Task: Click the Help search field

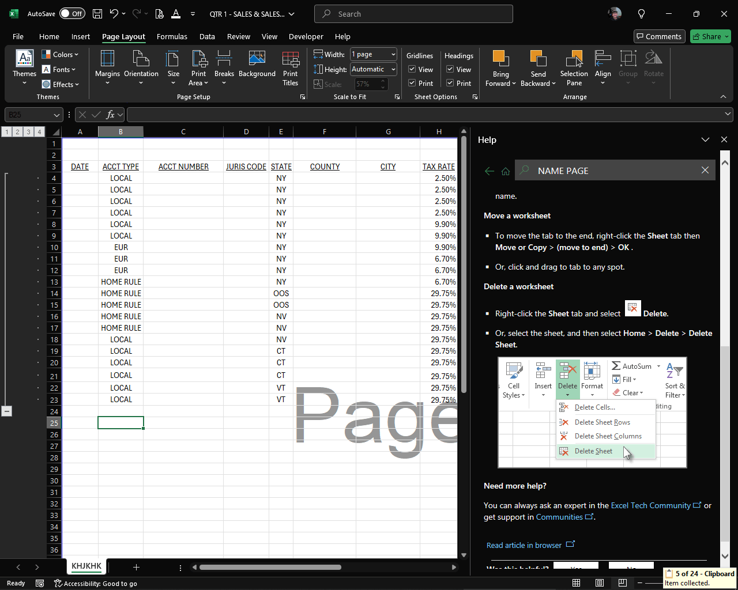Action: point(615,171)
